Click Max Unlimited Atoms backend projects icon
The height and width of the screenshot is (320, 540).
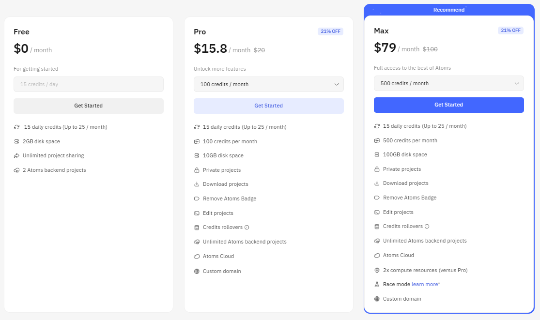pos(377,241)
